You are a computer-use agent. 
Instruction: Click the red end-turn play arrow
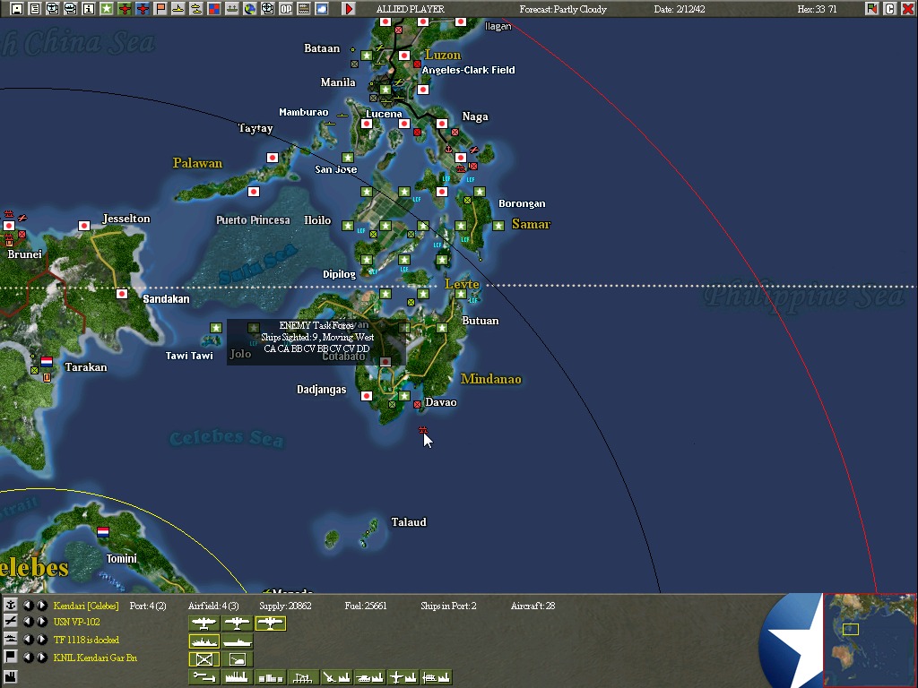click(x=349, y=9)
